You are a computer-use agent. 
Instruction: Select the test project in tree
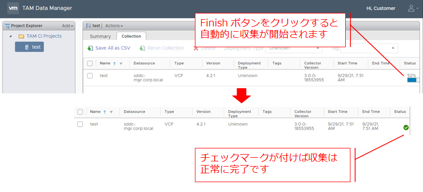(x=30, y=47)
